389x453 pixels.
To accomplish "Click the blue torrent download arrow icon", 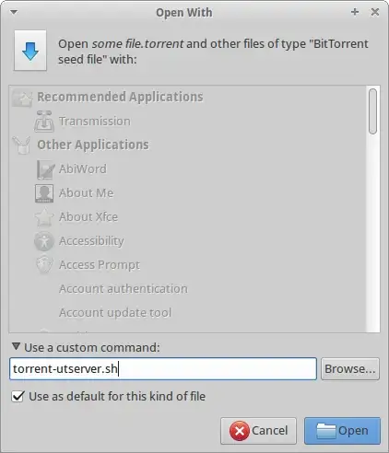I will (x=30, y=51).
